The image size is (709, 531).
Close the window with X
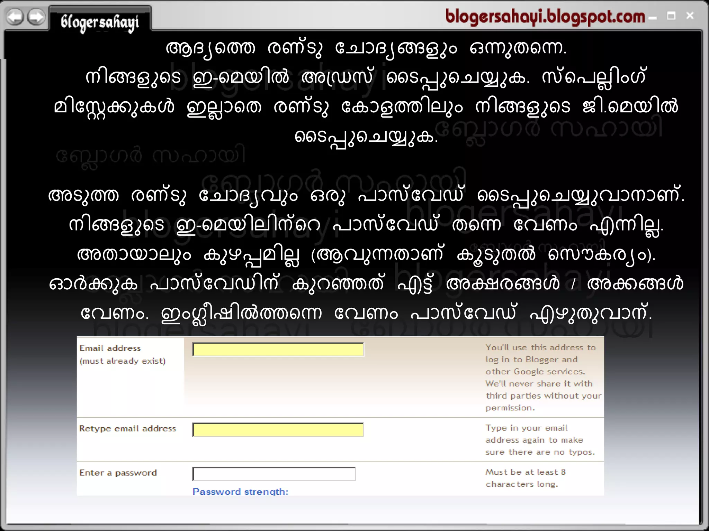[690, 16]
